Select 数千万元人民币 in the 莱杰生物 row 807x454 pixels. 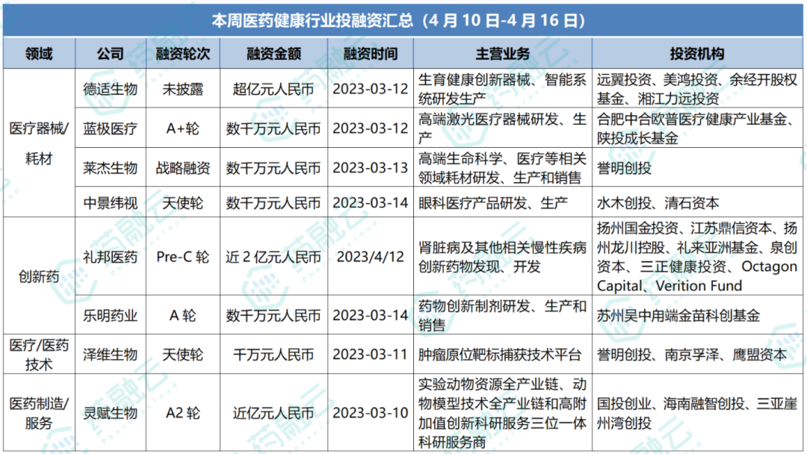click(x=273, y=167)
